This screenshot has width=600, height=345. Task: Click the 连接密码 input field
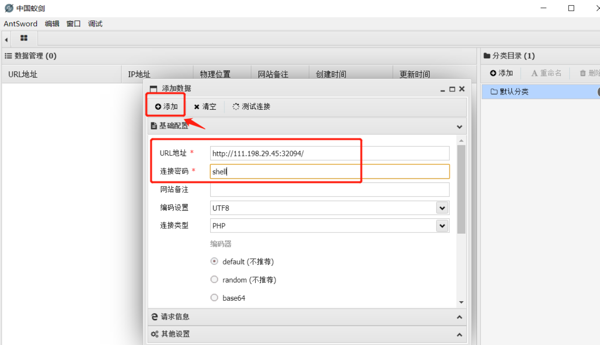pos(329,171)
